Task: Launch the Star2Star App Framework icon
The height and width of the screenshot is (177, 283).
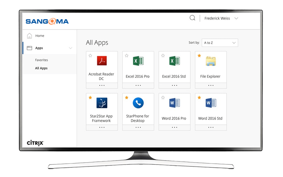Action: point(102,103)
